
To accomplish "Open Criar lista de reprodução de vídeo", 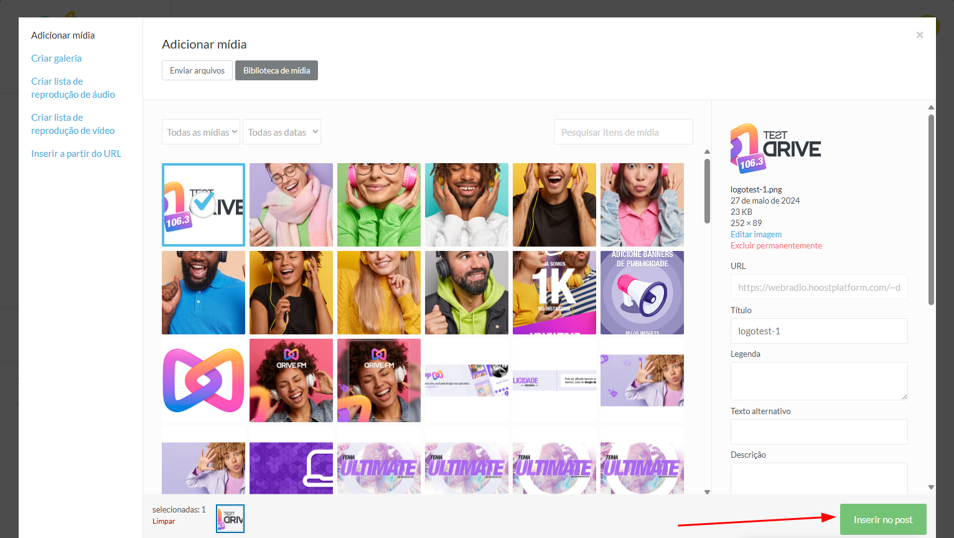I will pyautogui.click(x=73, y=124).
